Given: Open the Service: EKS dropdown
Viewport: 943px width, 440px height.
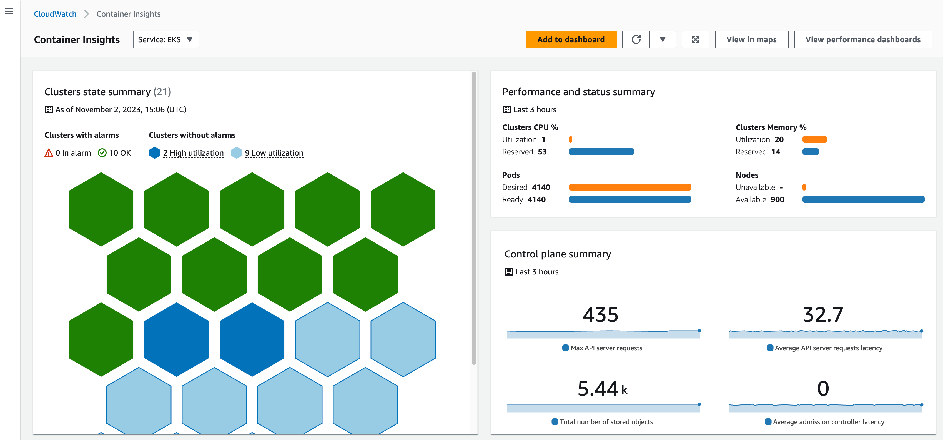Looking at the screenshot, I should point(165,39).
